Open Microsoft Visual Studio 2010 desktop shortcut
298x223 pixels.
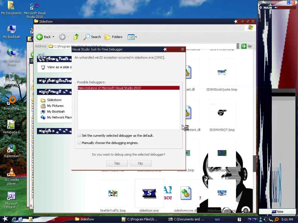[35, 10]
